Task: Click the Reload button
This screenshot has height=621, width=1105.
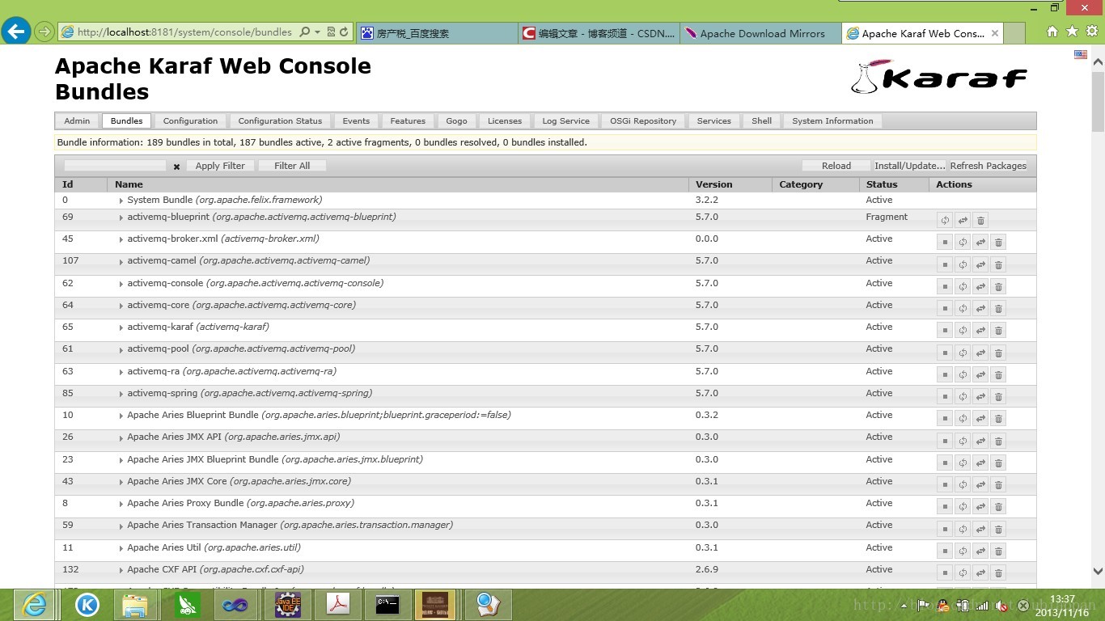Action: pyautogui.click(x=836, y=166)
